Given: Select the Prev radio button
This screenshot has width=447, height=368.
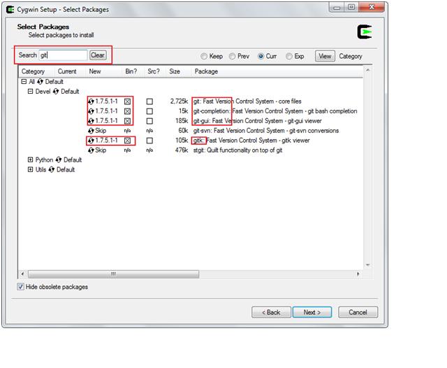Looking at the screenshot, I should coord(233,56).
